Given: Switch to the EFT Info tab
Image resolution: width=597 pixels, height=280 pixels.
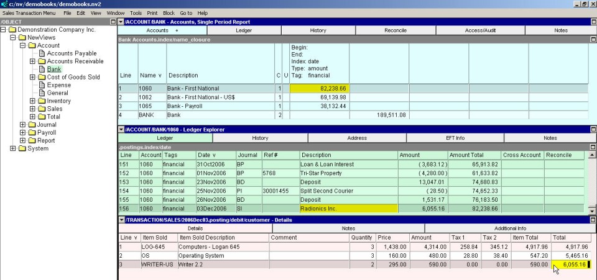Looking at the screenshot, I should pyautogui.click(x=455, y=138).
